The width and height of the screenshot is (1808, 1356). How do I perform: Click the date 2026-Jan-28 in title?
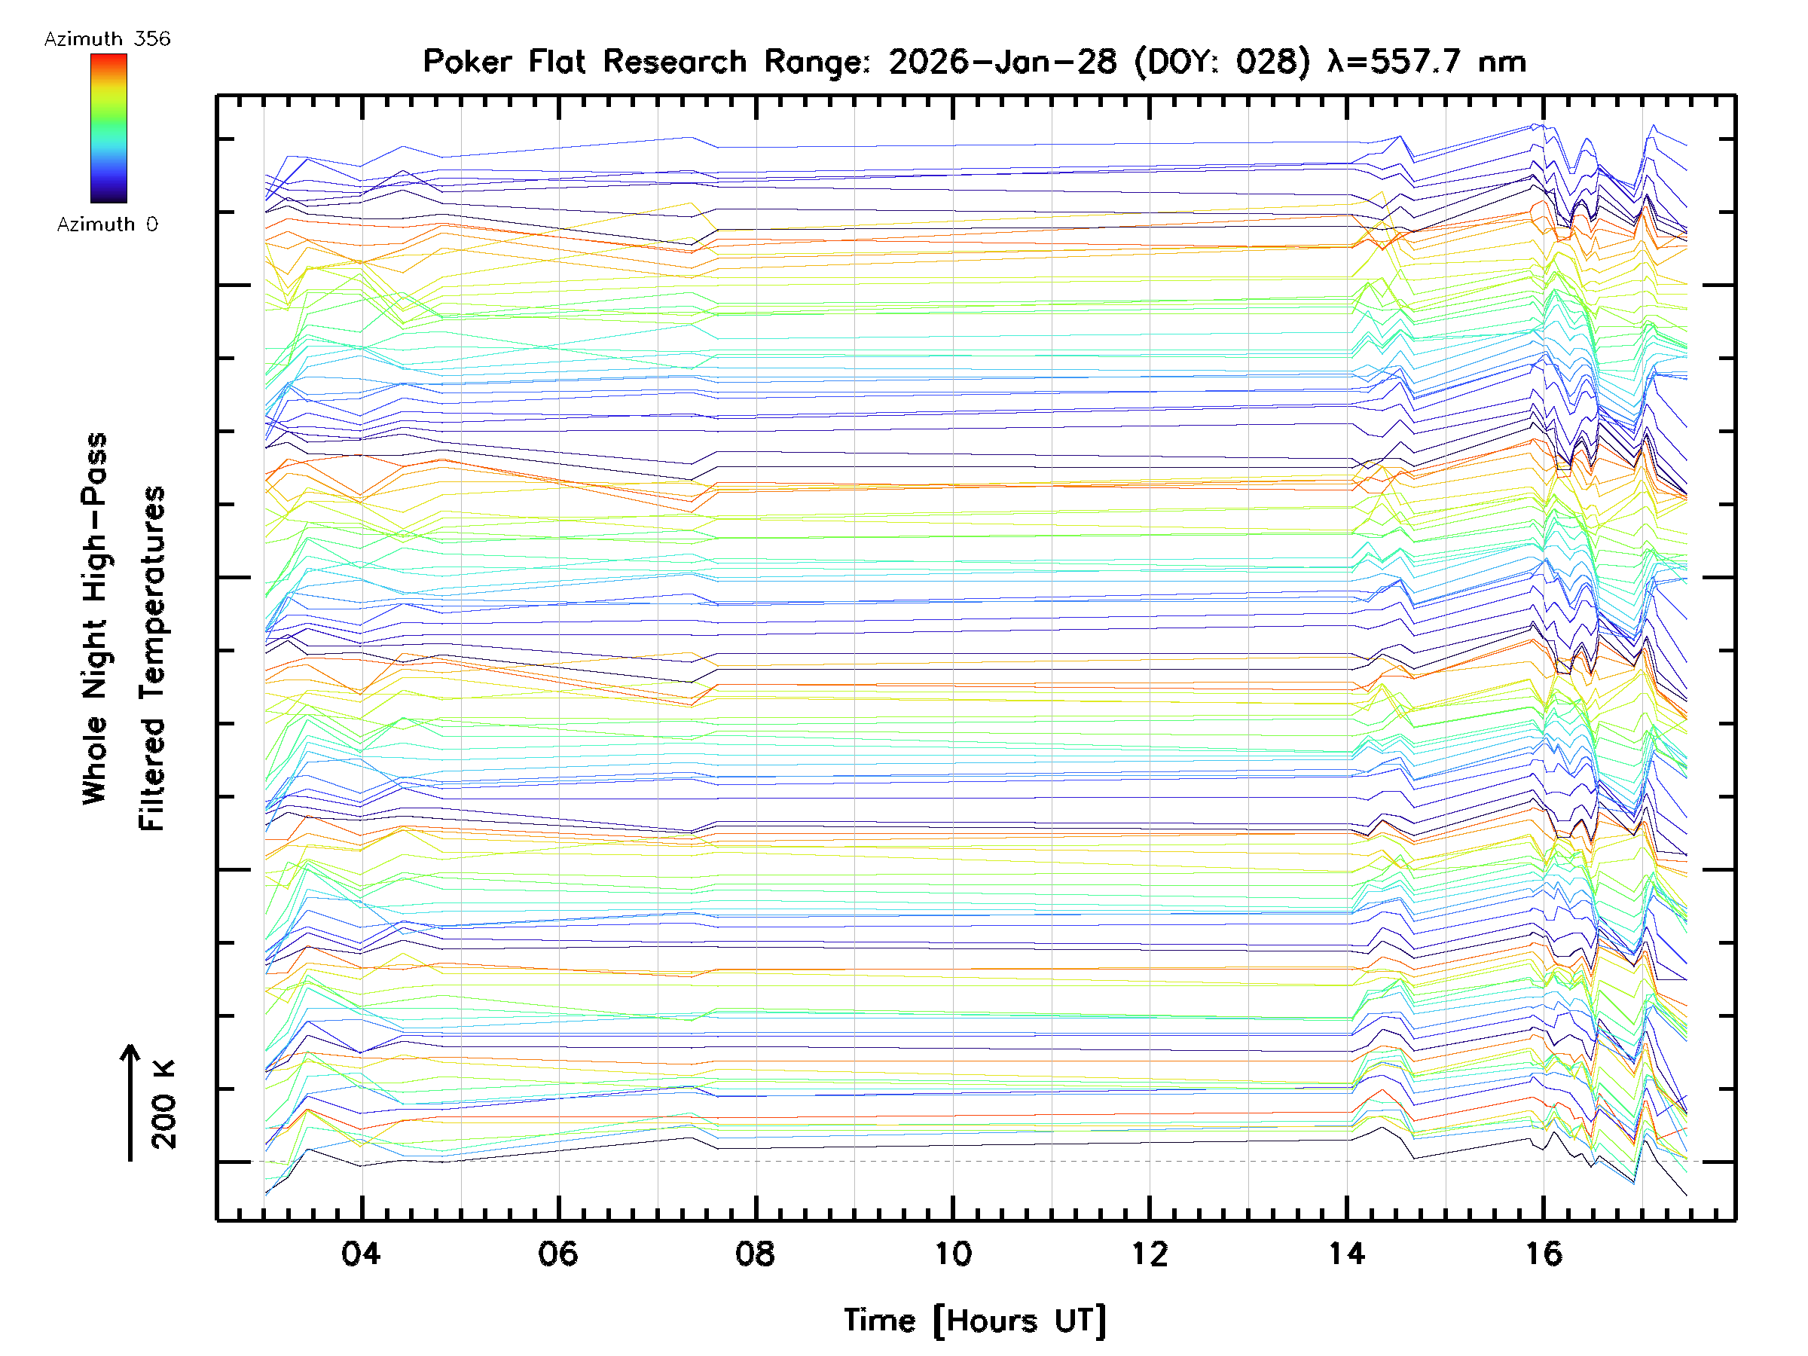pos(1002,62)
